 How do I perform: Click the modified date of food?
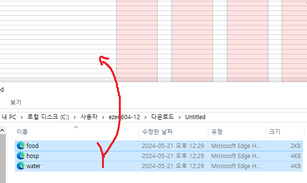click(x=173, y=146)
